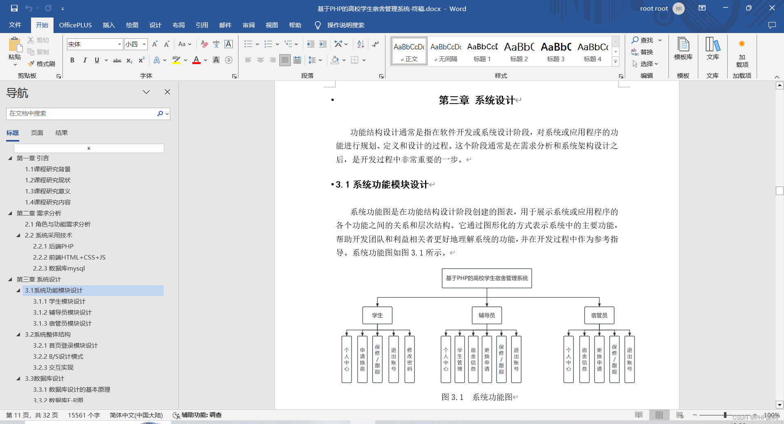Center the paragraph text
Screen dimensions: 784x424
260,60
